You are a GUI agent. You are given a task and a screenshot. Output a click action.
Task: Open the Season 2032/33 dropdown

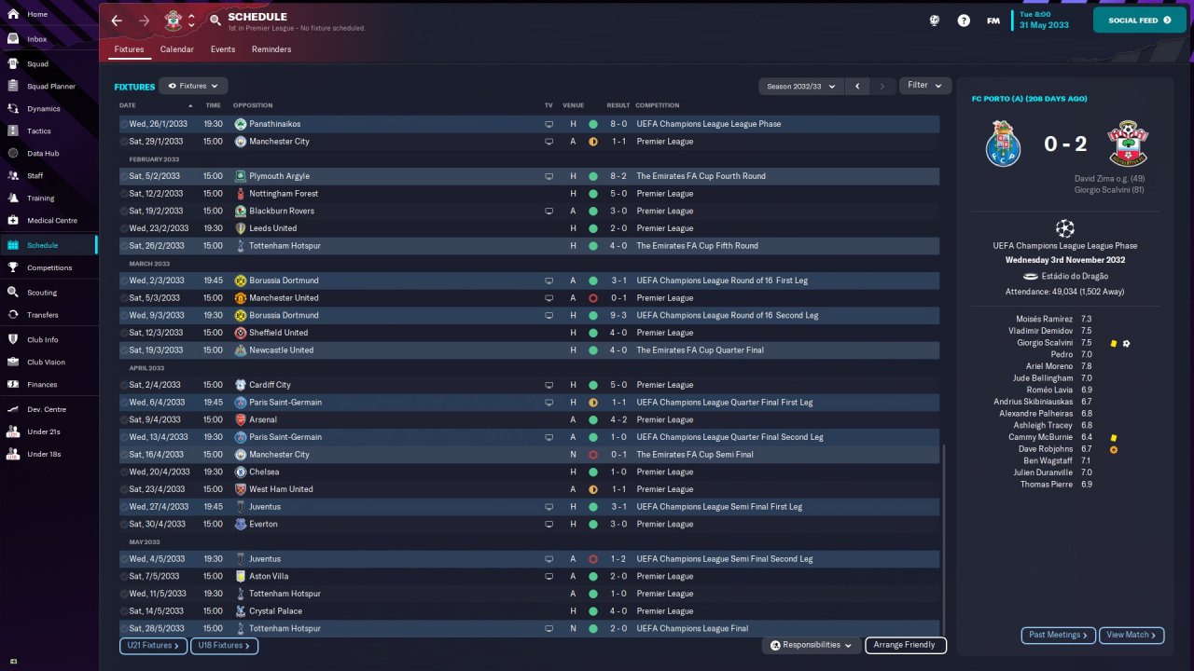pos(800,86)
